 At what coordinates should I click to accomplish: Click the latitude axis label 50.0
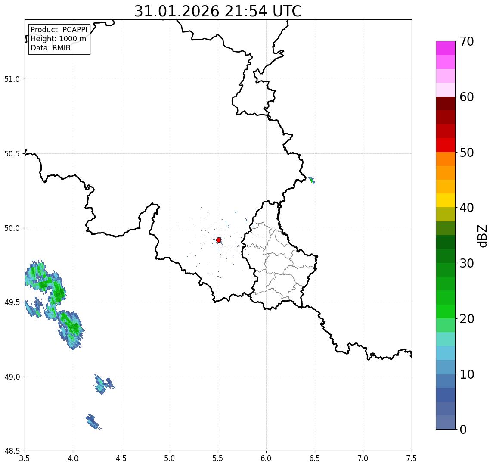point(12,228)
